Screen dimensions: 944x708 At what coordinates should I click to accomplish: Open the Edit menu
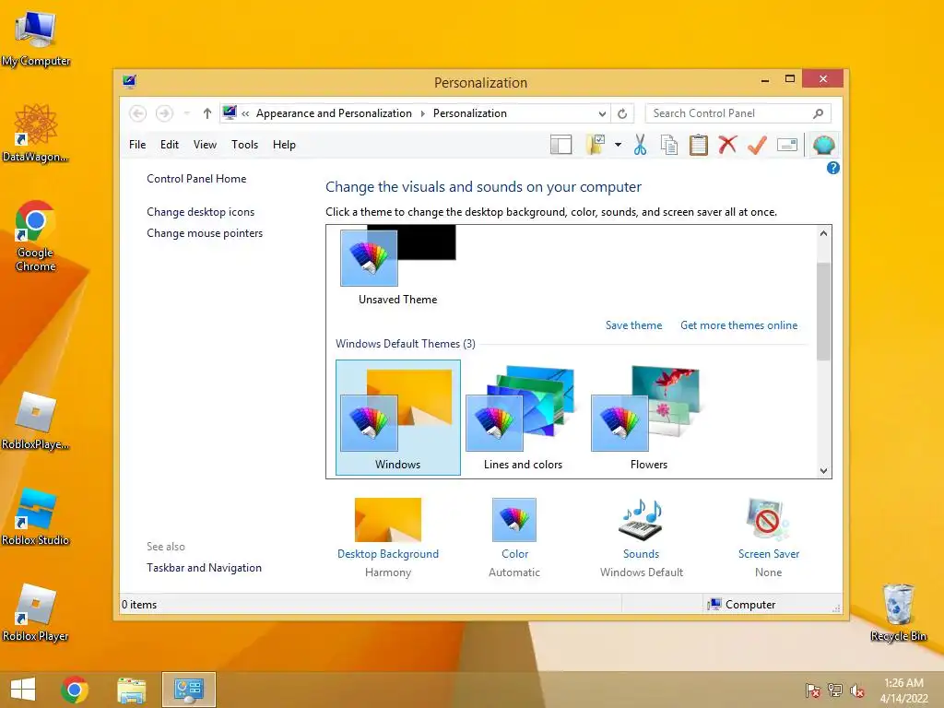pos(170,145)
